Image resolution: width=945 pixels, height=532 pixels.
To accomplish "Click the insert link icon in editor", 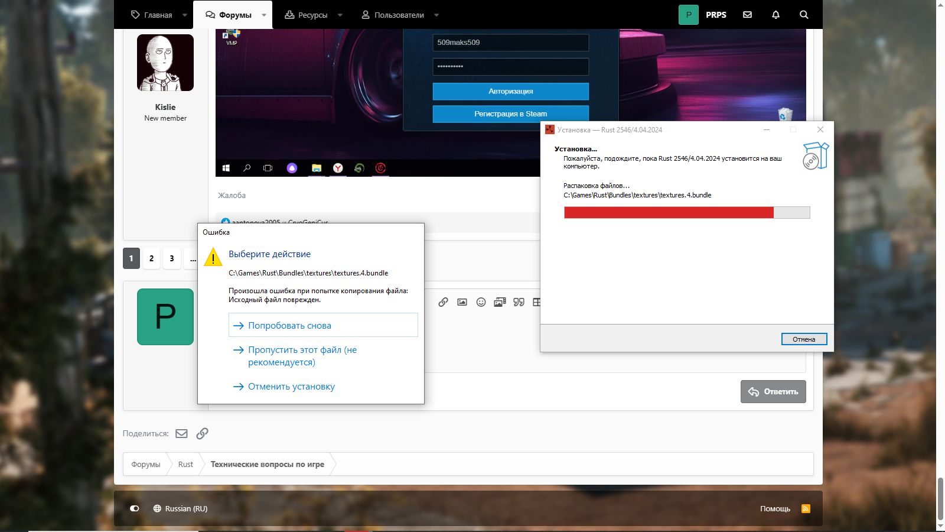I will tap(443, 302).
